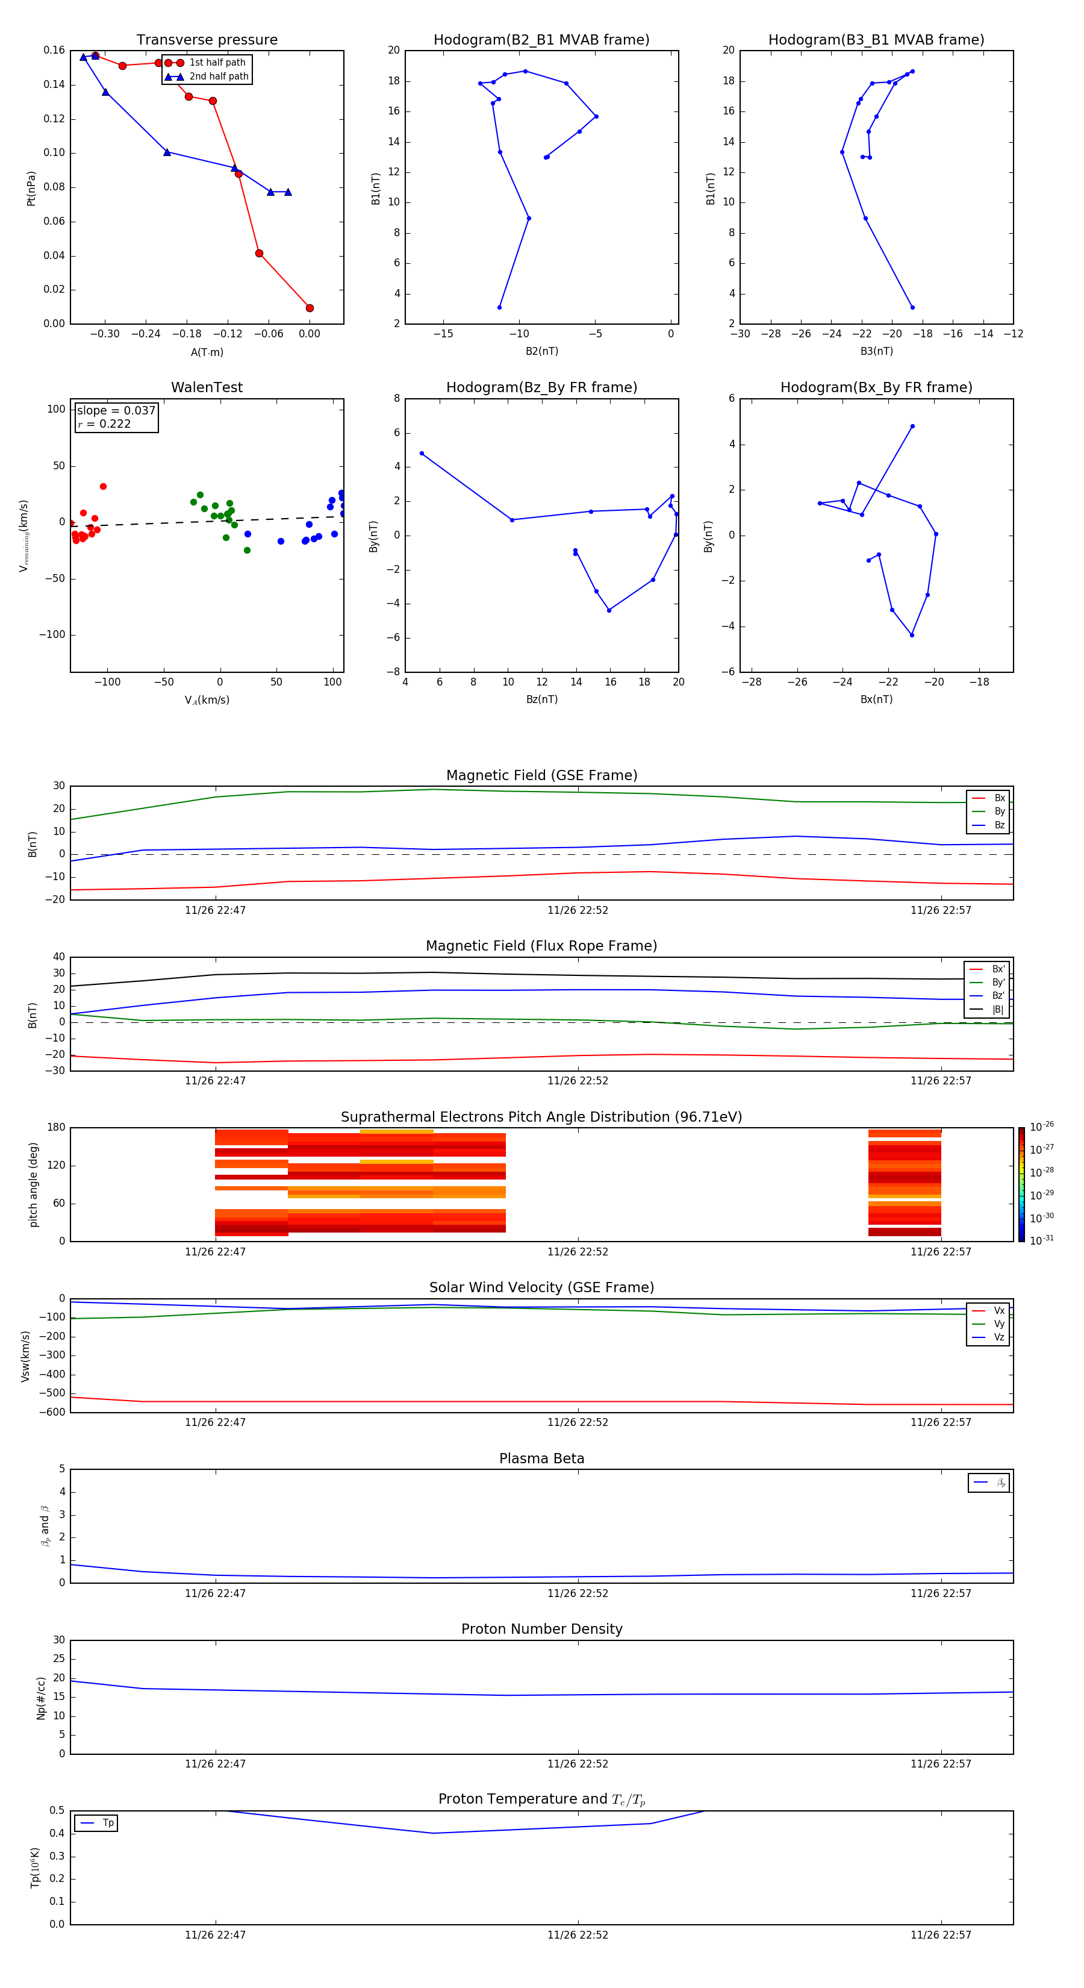Select the Vx entry in velocity legend
Viewport: 1084px width, 1988px height.
point(988,1310)
